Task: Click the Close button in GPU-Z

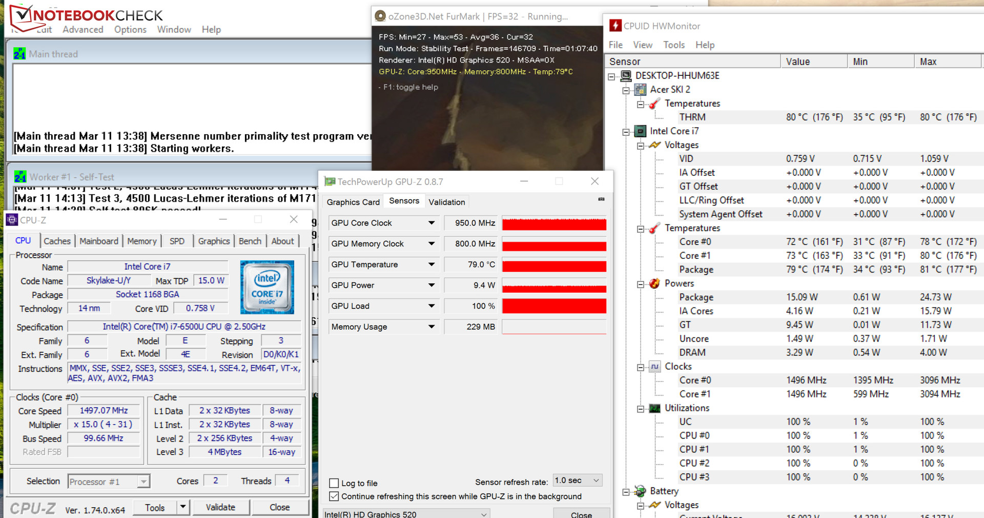Action: click(x=582, y=513)
